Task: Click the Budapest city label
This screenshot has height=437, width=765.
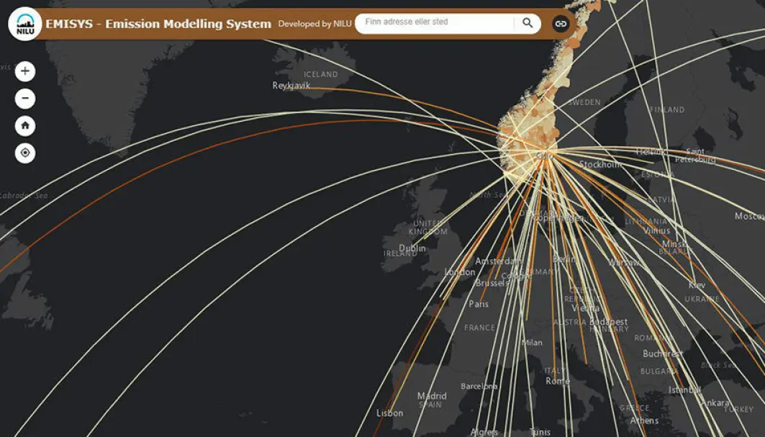Action: (608, 322)
